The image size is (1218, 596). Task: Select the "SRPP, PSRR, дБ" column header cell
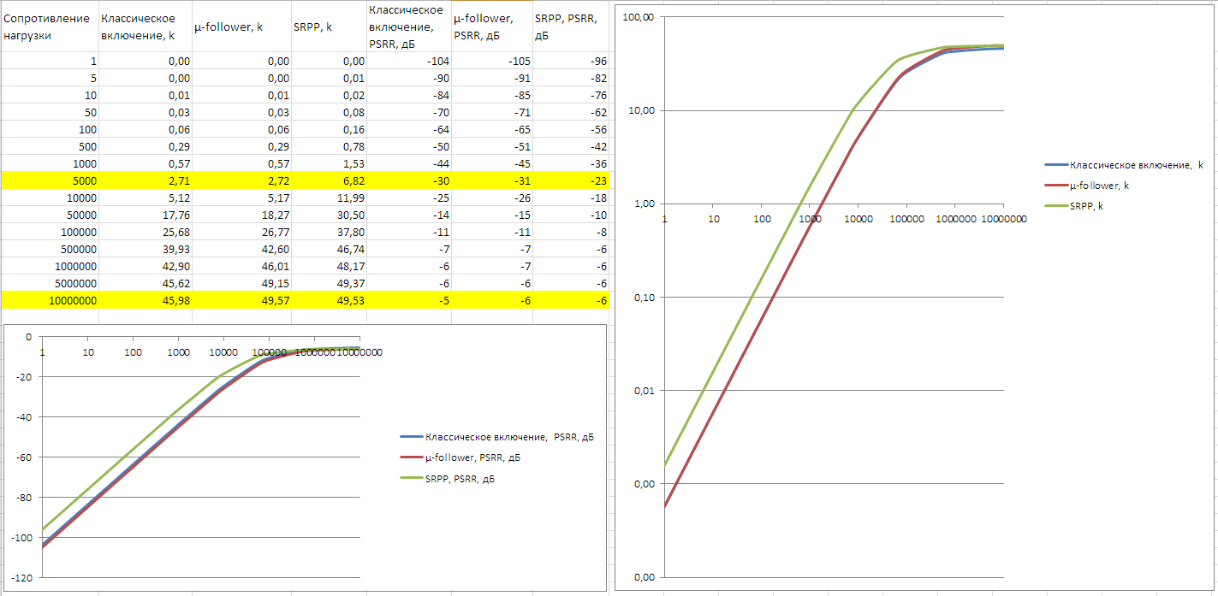[569, 27]
